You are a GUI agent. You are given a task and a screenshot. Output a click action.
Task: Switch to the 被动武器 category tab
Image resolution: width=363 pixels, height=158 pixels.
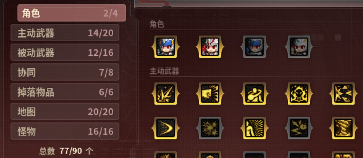pos(65,53)
